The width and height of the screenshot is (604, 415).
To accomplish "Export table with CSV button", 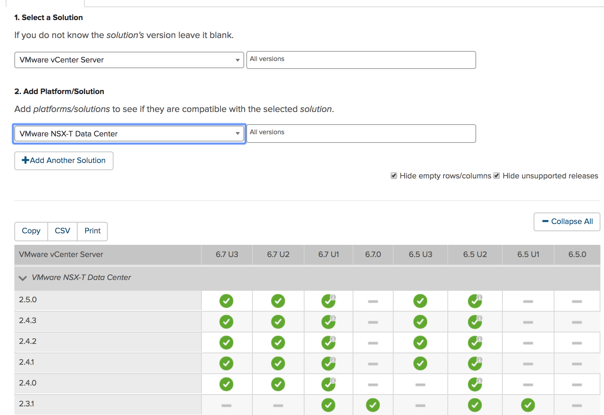I will pos(62,231).
